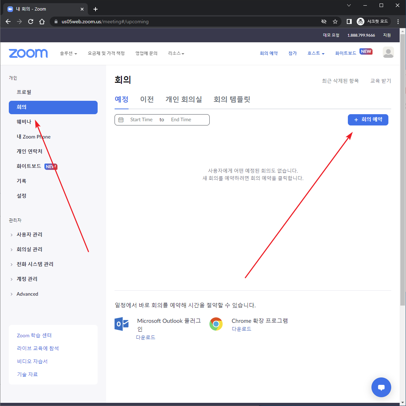
Task: Click 교육 받기 link
Action: pyautogui.click(x=380, y=81)
